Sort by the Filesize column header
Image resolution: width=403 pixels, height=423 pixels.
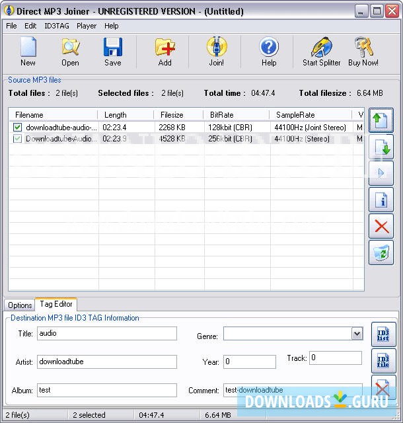(178, 115)
